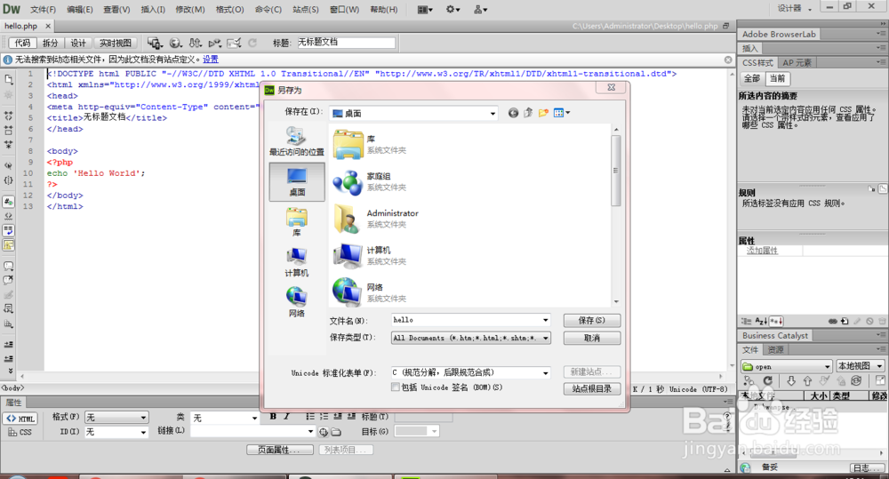
Task: Open the 编辑(E) menu
Action: pyautogui.click(x=80, y=10)
